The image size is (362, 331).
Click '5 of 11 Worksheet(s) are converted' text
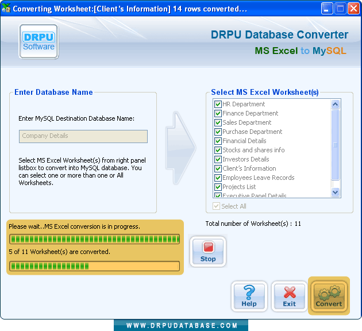[60, 252]
